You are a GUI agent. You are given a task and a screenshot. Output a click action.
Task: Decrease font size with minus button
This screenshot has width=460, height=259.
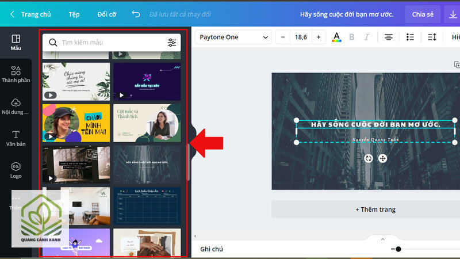283,37
